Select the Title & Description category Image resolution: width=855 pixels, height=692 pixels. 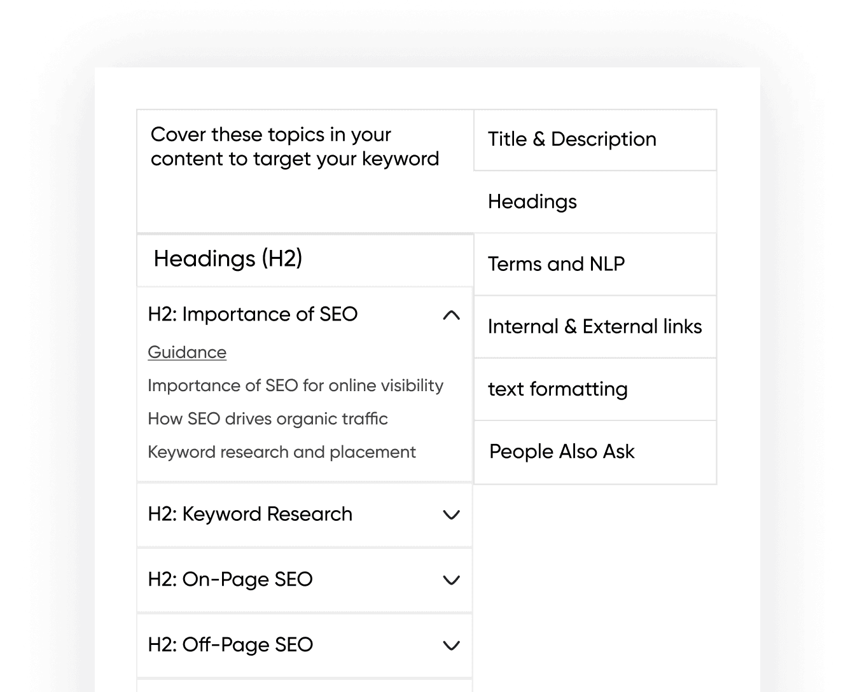tap(572, 139)
